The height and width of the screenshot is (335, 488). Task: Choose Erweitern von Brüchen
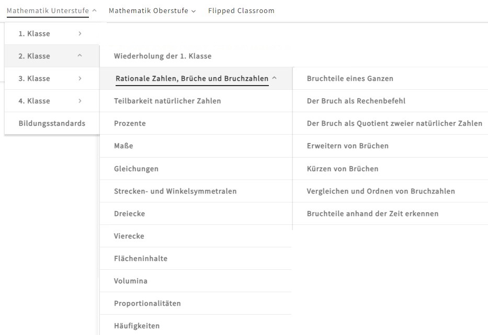tap(347, 146)
